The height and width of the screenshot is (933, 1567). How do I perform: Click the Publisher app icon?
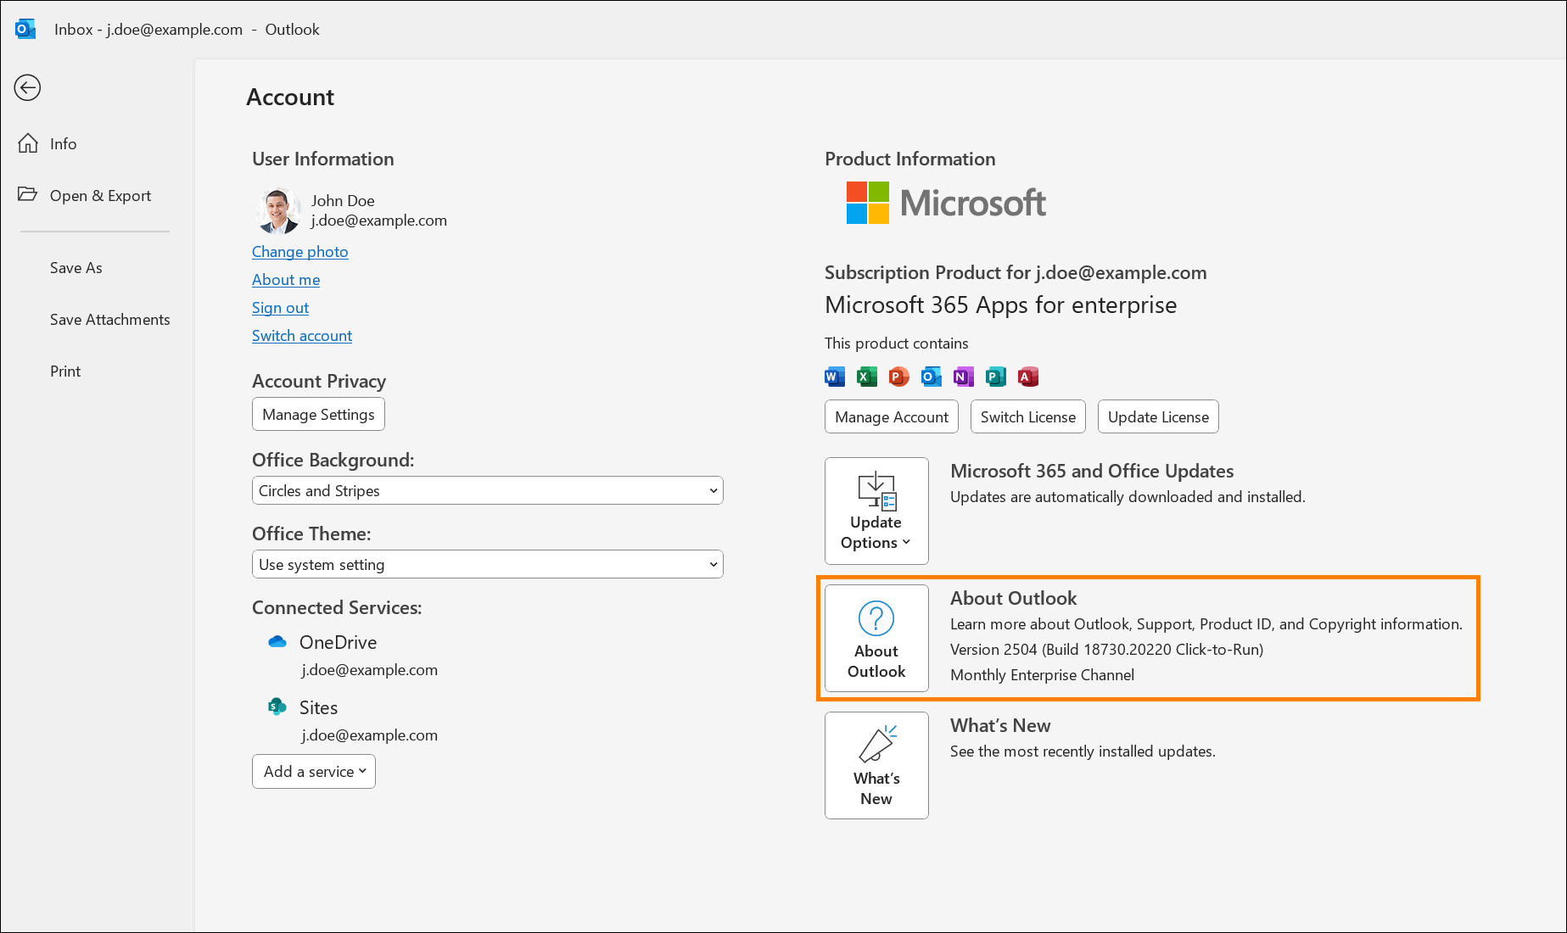tap(996, 377)
